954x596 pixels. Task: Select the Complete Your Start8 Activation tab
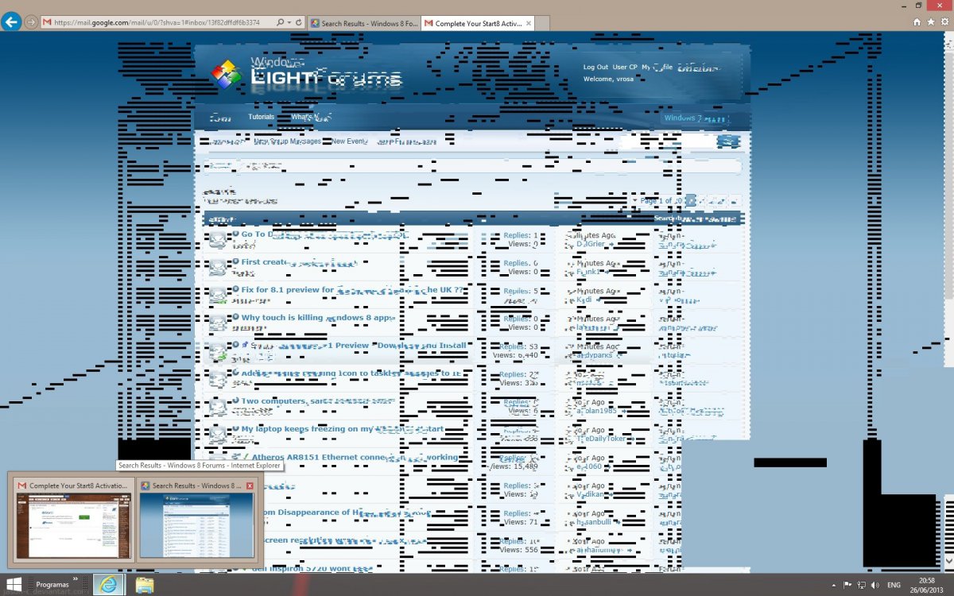pyautogui.click(x=479, y=23)
